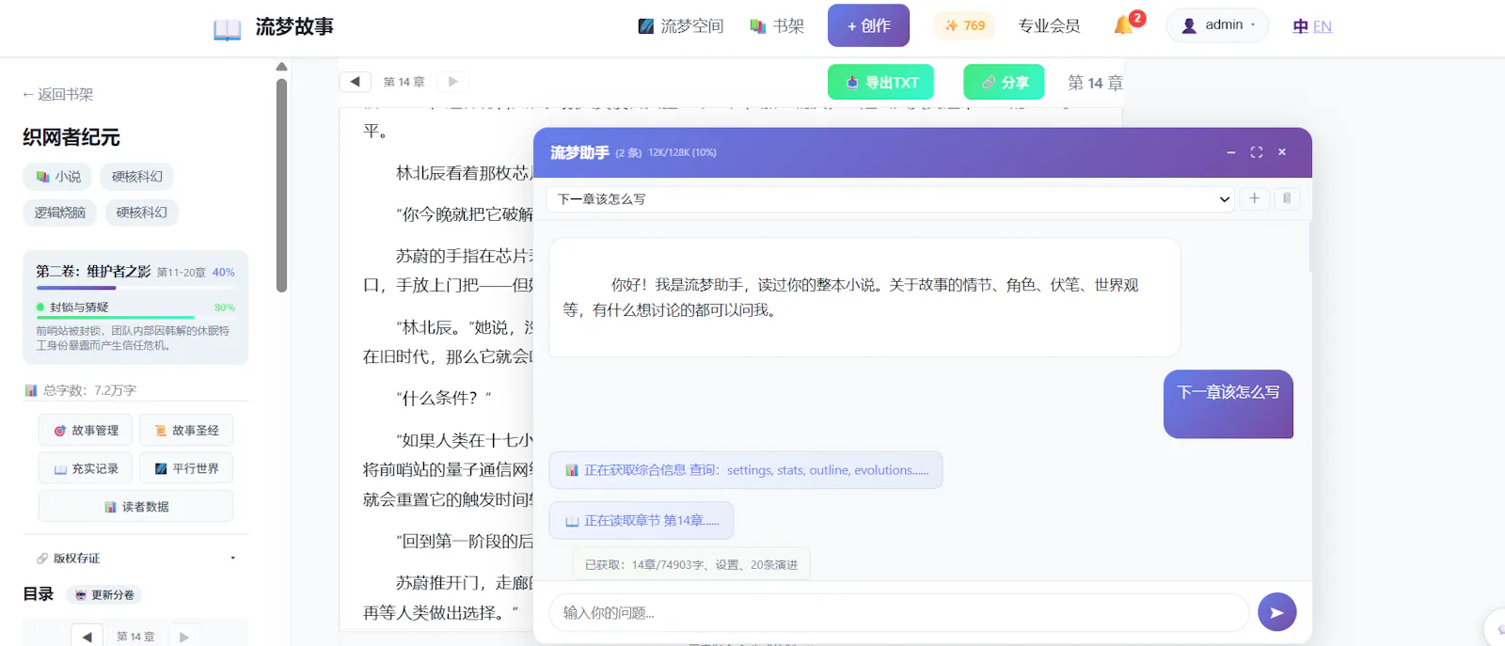
Task: Click the second 硬核科幻 tag beside 逻辑烧脑
Action: tap(142, 213)
